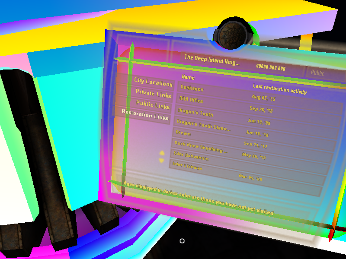Toggle the Public button at top right
Viewport: 346px width, 259px height.
coord(317,73)
